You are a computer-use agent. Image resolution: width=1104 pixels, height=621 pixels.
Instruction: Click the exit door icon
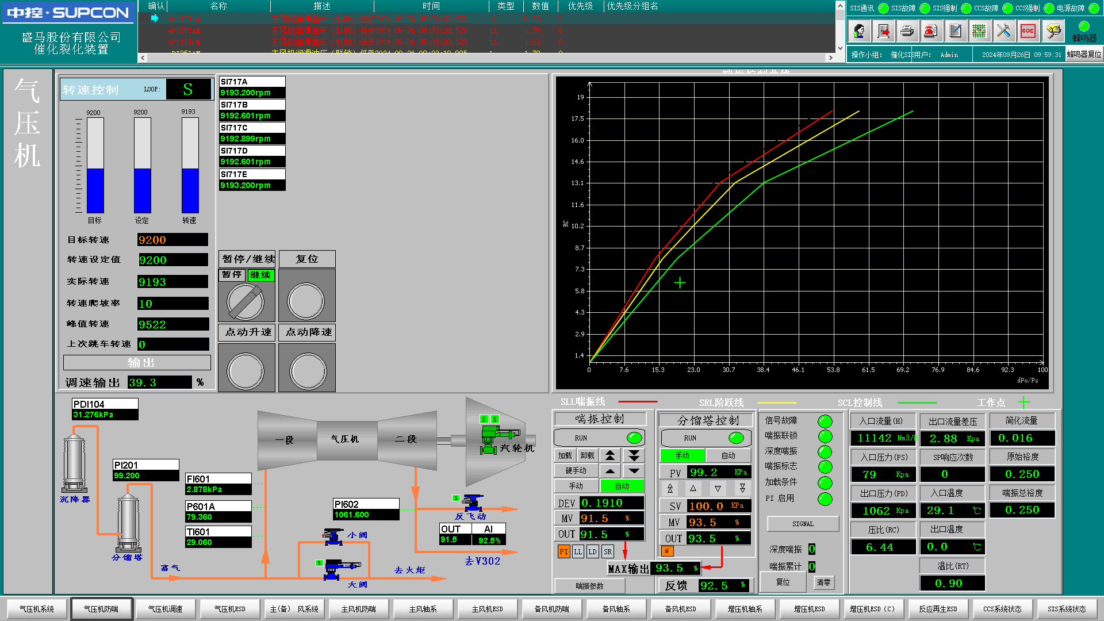tap(884, 31)
